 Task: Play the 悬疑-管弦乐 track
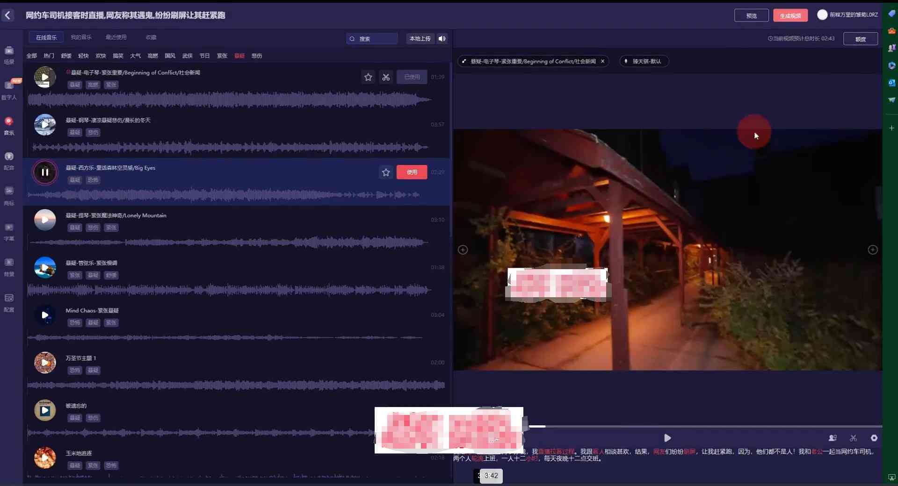(45, 267)
